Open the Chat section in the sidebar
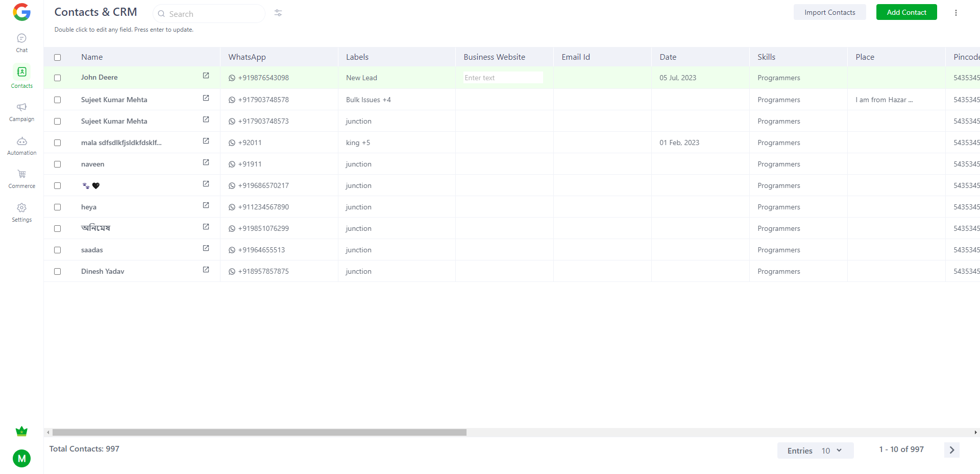 [x=21, y=42]
